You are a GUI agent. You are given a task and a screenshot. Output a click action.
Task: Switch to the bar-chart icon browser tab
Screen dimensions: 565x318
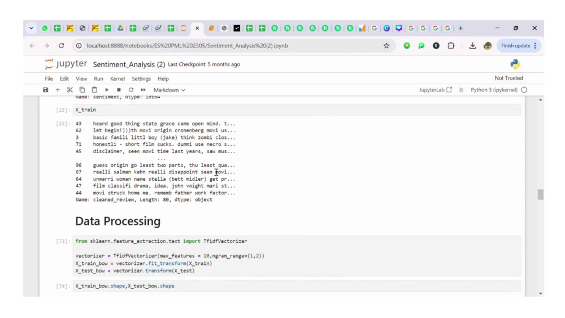(x=362, y=28)
